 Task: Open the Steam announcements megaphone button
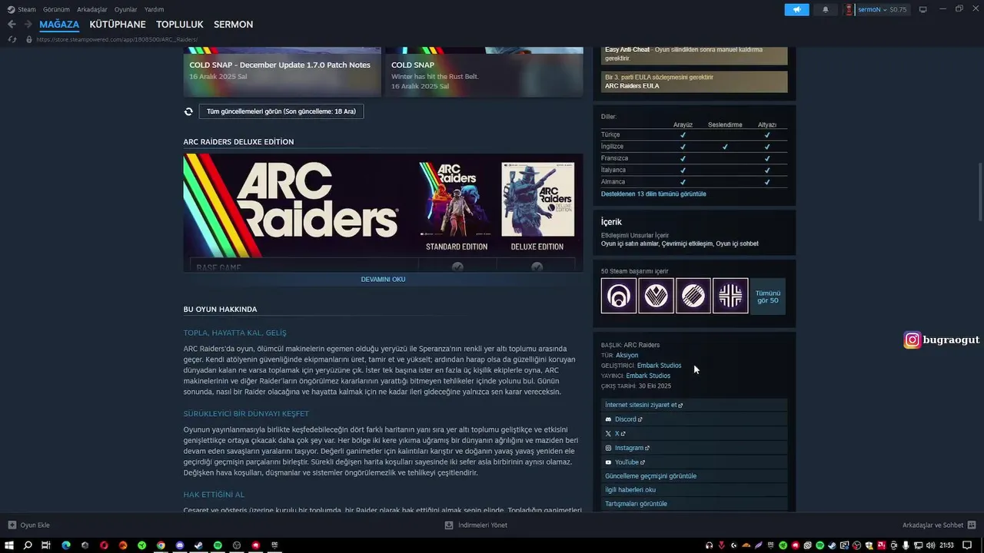(796, 9)
